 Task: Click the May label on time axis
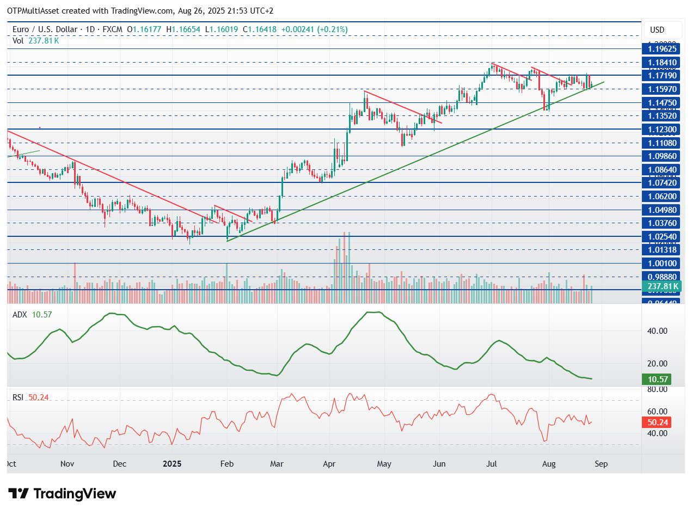coord(384,464)
